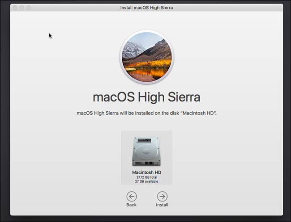Click the window close button
Viewport: 291px width, 222px height.
coord(15,8)
